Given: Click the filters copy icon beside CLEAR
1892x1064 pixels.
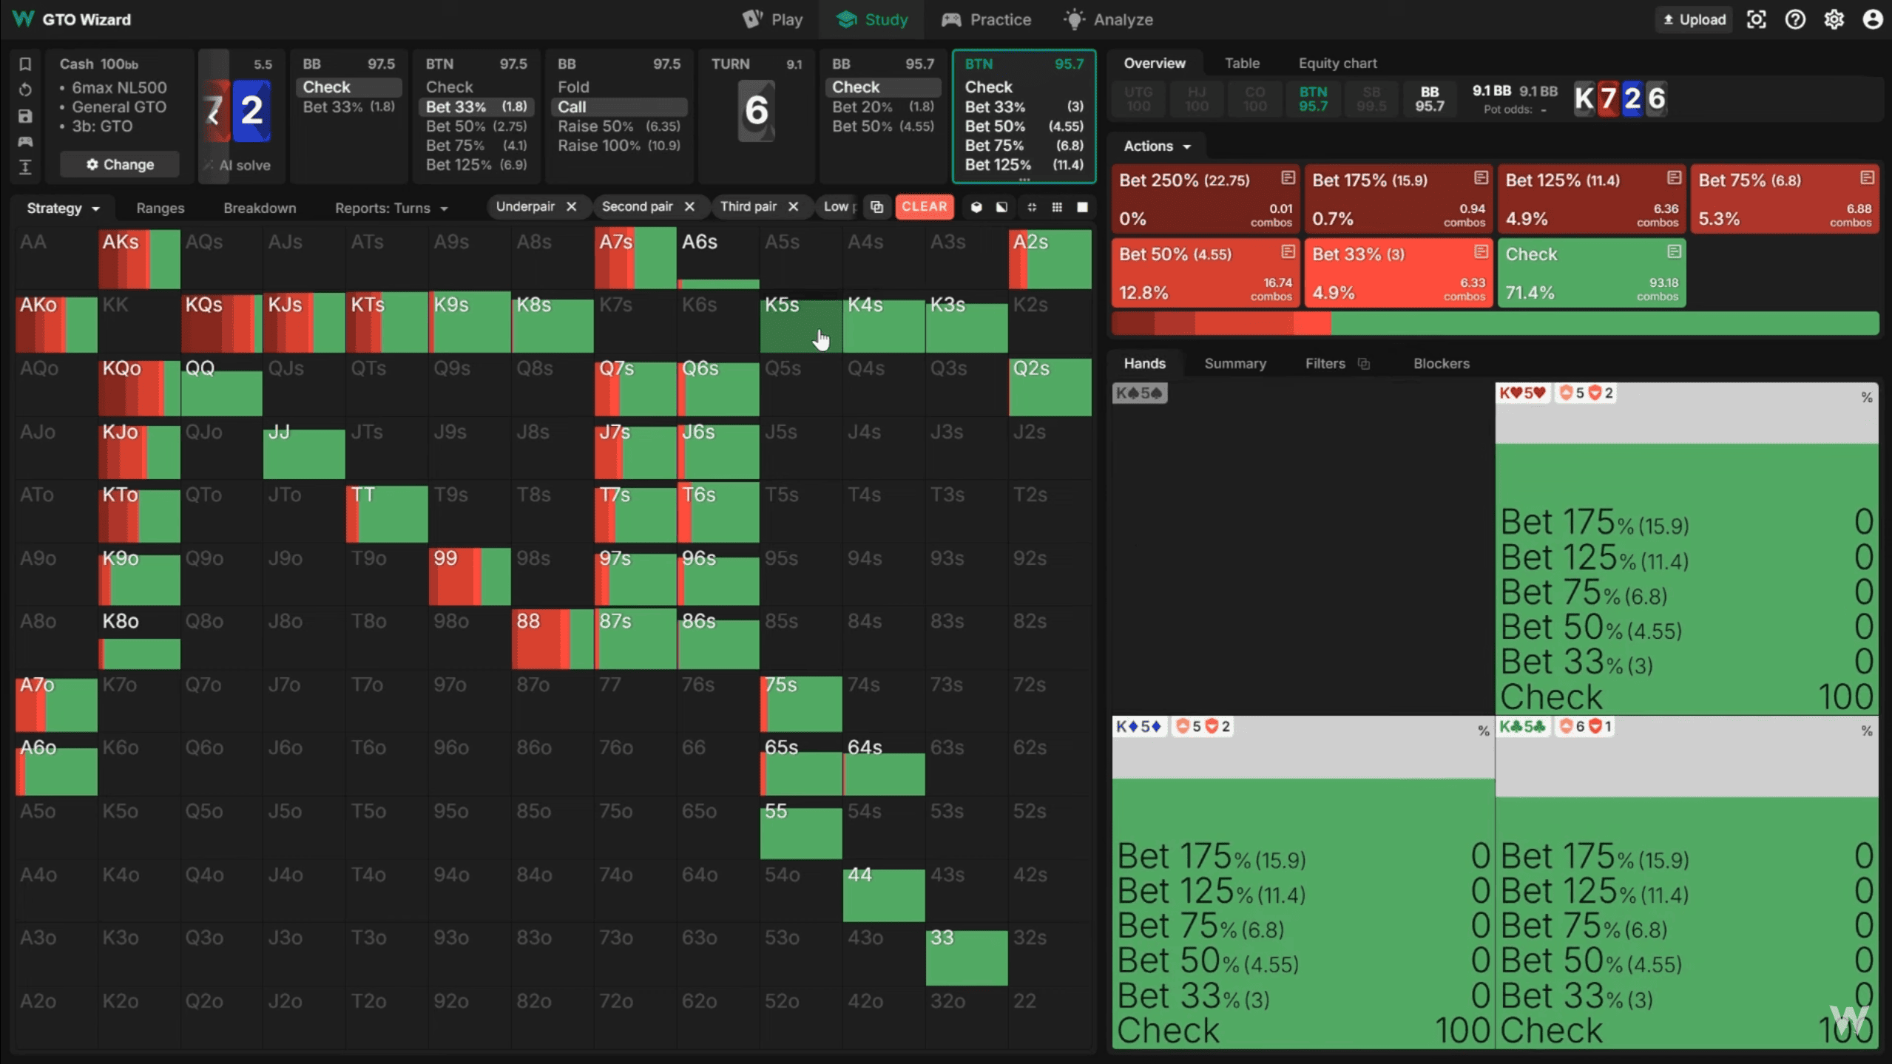Looking at the screenshot, I should [x=876, y=207].
